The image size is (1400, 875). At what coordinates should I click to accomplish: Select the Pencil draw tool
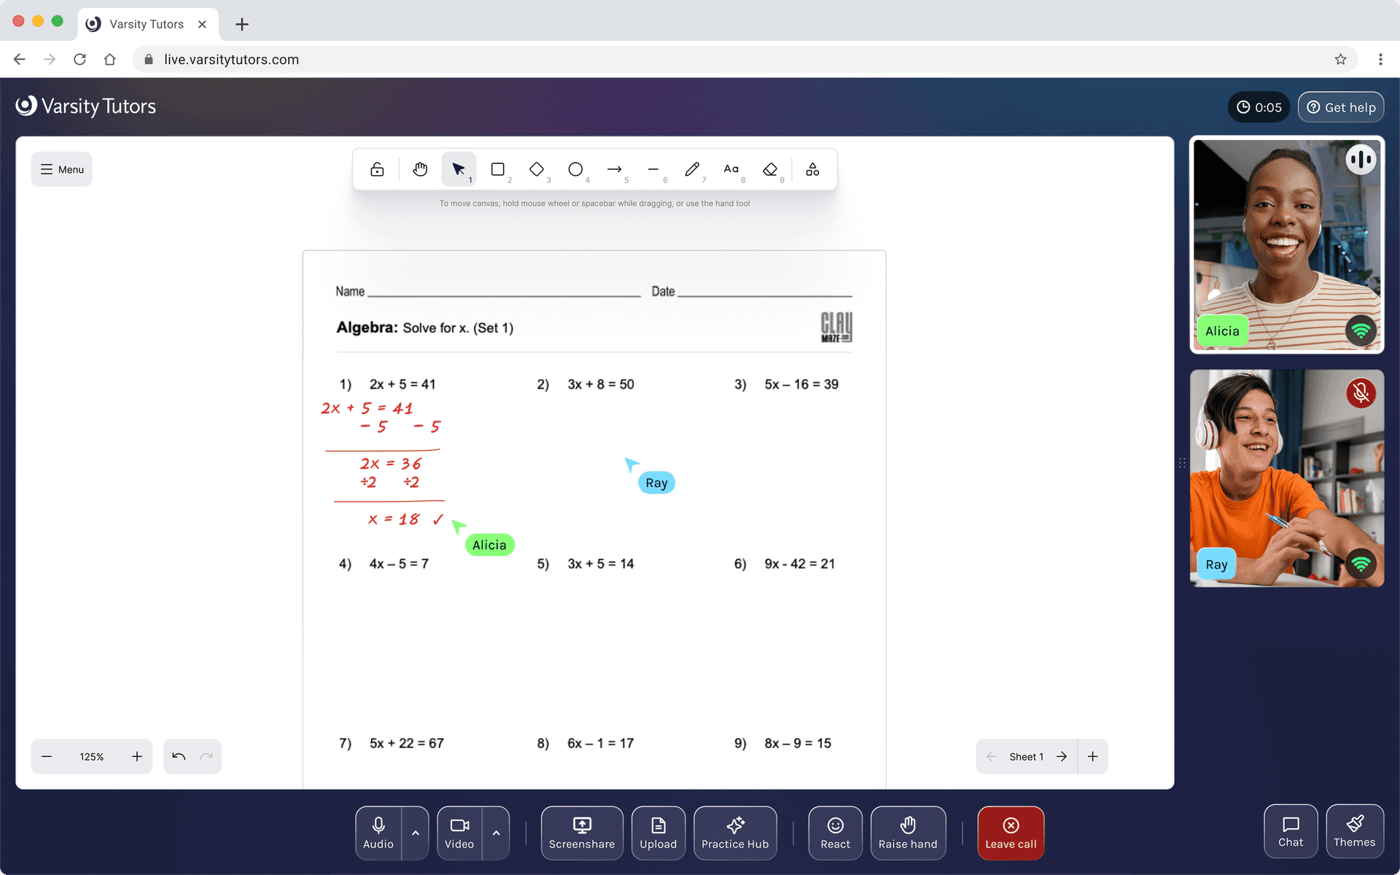click(x=692, y=169)
